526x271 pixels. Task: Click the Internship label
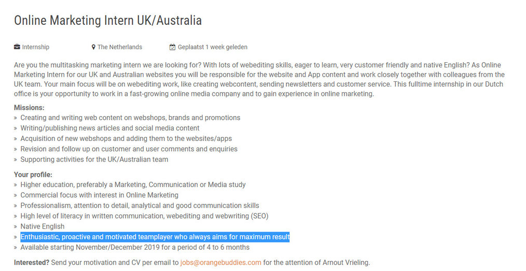coord(36,47)
